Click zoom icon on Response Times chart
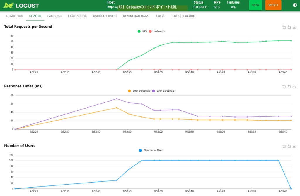This screenshot has width=300, height=196. [x=284, y=87]
